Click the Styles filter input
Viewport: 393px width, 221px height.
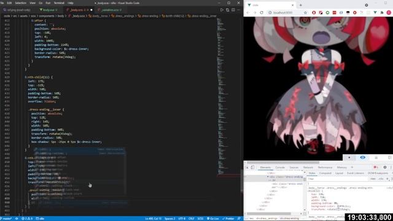[337, 179]
